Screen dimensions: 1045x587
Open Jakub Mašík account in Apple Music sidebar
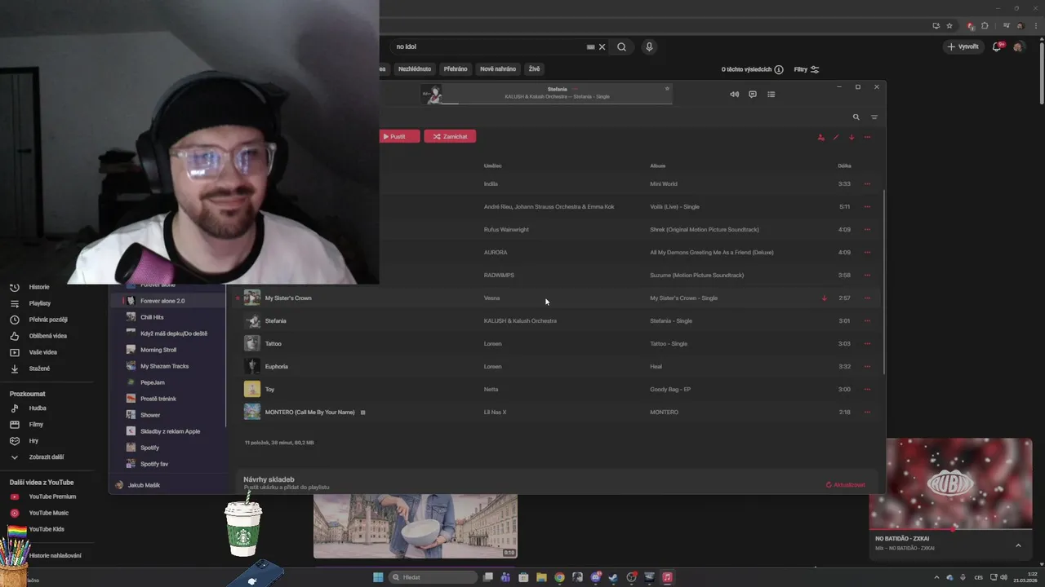pyautogui.click(x=144, y=485)
